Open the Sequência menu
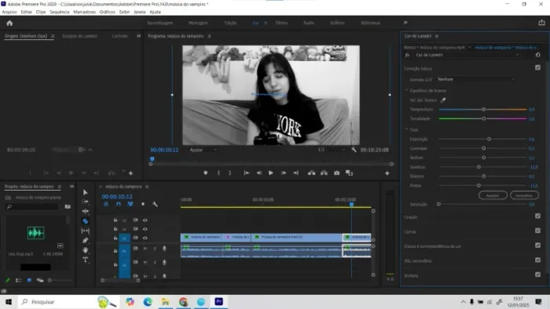Image resolution: width=550 pixels, height=309 pixels. pyautogui.click(x=59, y=12)
